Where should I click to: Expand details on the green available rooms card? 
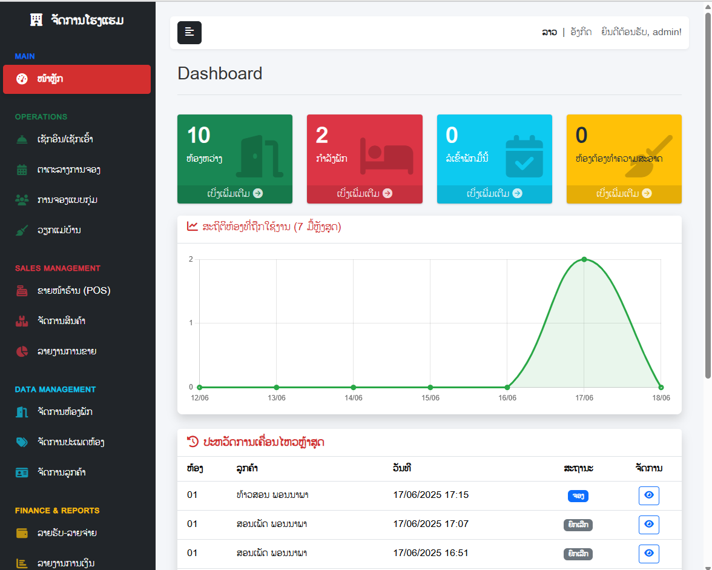(234, 194)
